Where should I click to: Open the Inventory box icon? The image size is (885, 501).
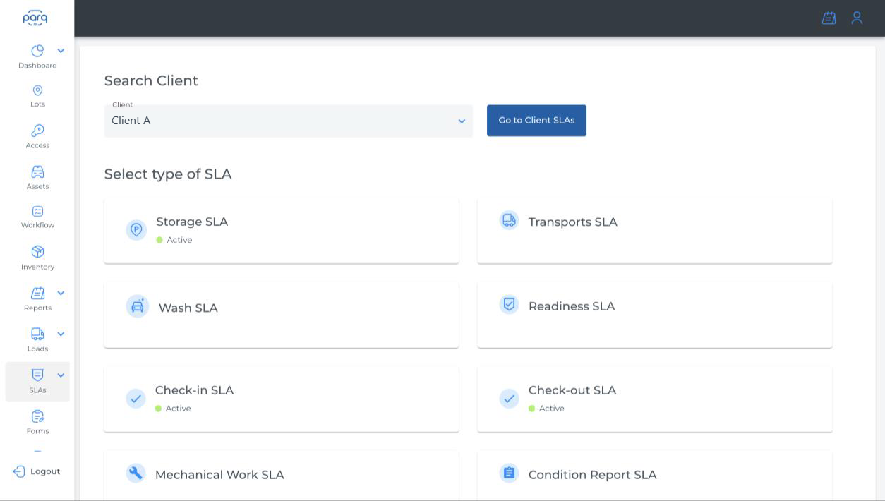click(x=37, y=252)
